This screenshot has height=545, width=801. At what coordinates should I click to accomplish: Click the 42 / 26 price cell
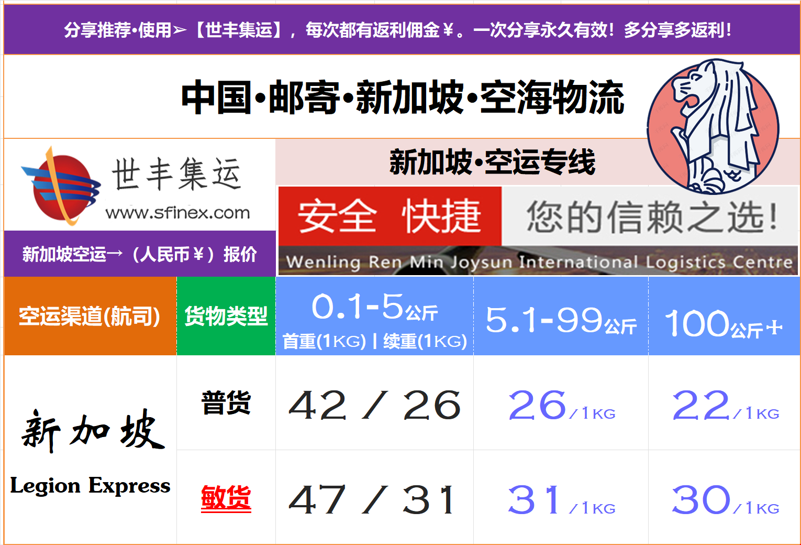point(374,405)
